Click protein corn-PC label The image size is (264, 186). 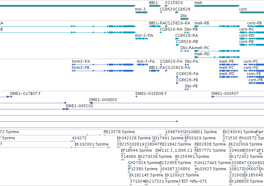pyautogui.click(x=251, y=61)
